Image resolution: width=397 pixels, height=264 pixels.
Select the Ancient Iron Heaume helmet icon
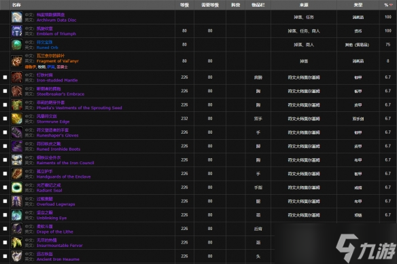pos(17,257)
